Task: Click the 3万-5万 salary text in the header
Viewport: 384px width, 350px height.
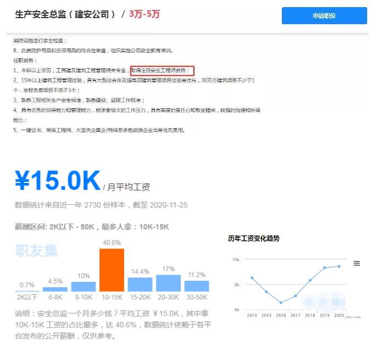Action: tap(144, 14)
